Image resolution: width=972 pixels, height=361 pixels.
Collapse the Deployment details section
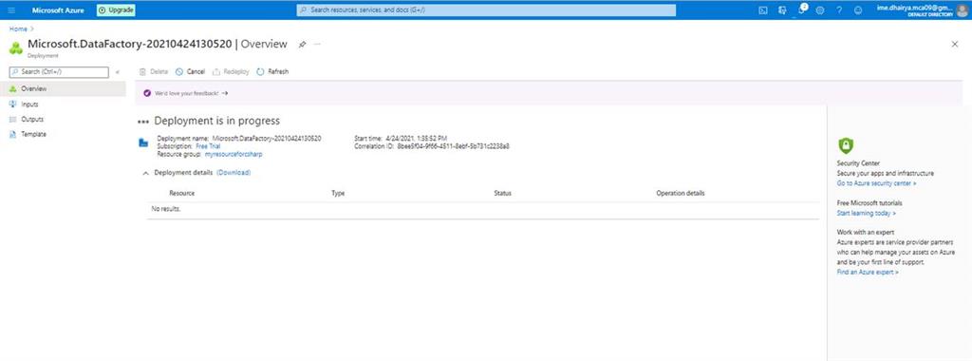tap(145, 173)
